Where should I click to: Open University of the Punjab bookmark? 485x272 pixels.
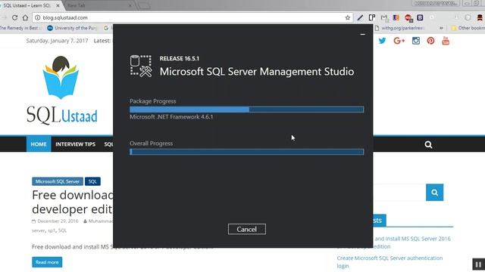click(x=72, y=28)
